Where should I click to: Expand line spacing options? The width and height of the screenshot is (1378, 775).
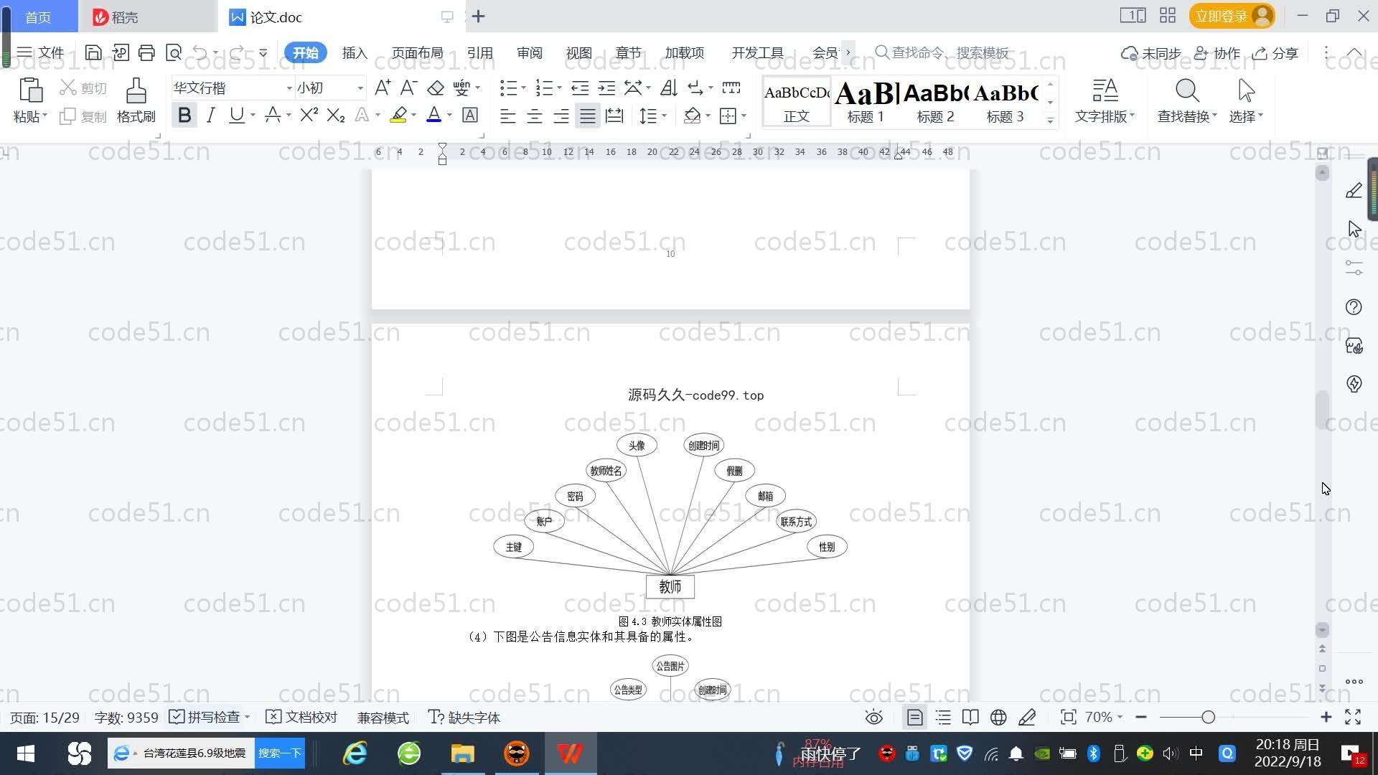[x=664, y=116]
